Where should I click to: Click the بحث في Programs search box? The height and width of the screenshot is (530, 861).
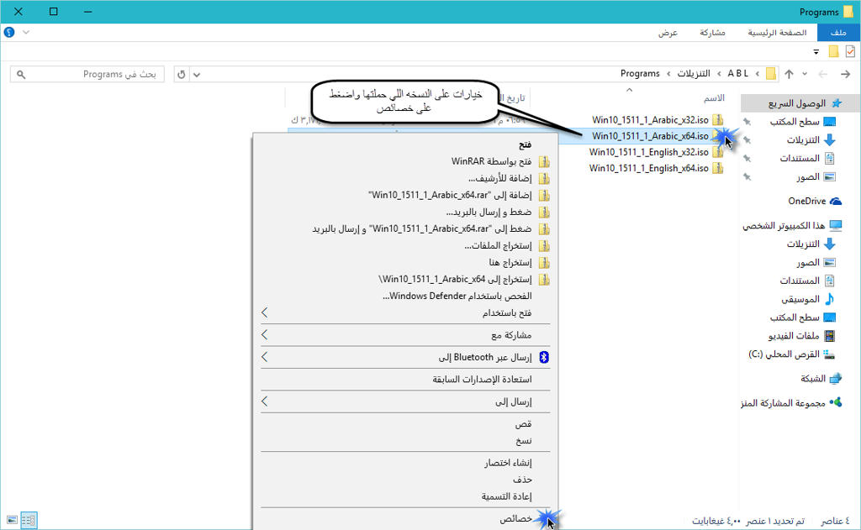[x=87, y=74]
